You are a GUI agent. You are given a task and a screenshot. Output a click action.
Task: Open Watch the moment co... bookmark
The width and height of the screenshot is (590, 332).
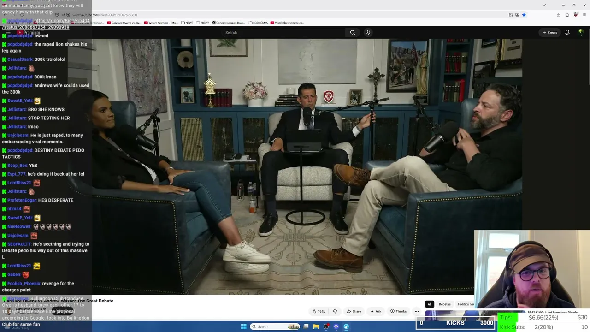coord(287,23)
